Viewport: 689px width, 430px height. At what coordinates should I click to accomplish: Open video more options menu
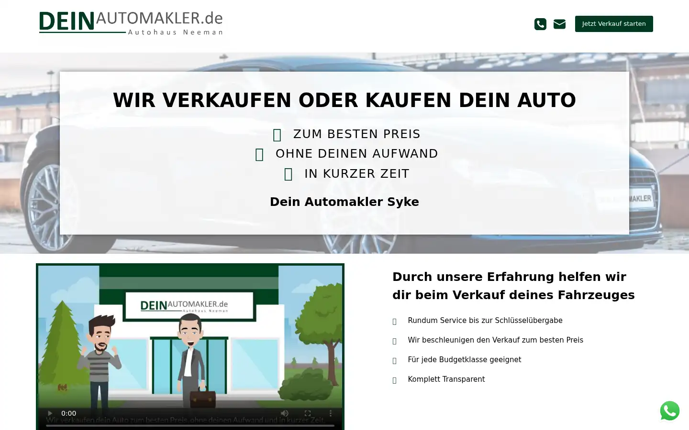coord(330,413)
